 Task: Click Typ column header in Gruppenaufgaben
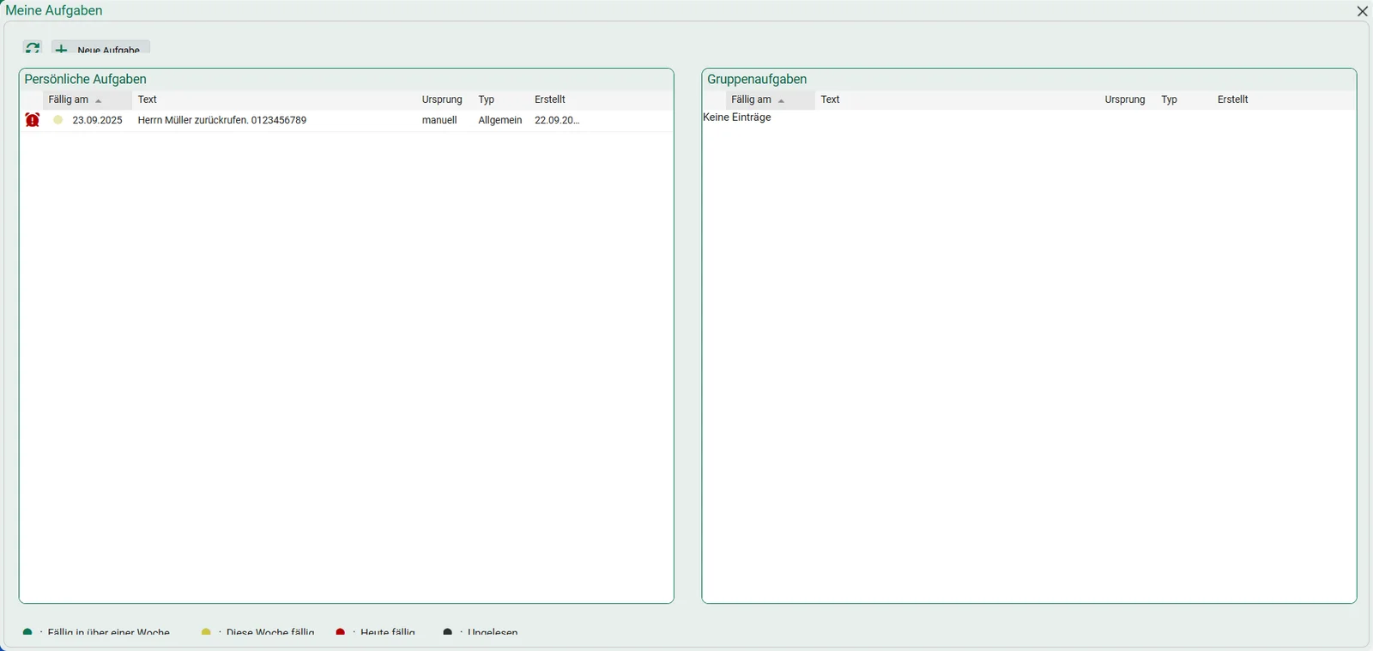pyautogui.click(x=1170, y=99)
